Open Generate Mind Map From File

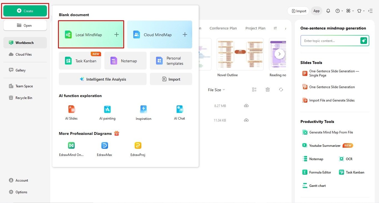[328, 132]
